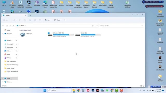
Task: Open the See more three-dots menu
Action: [x=66, y=20]
